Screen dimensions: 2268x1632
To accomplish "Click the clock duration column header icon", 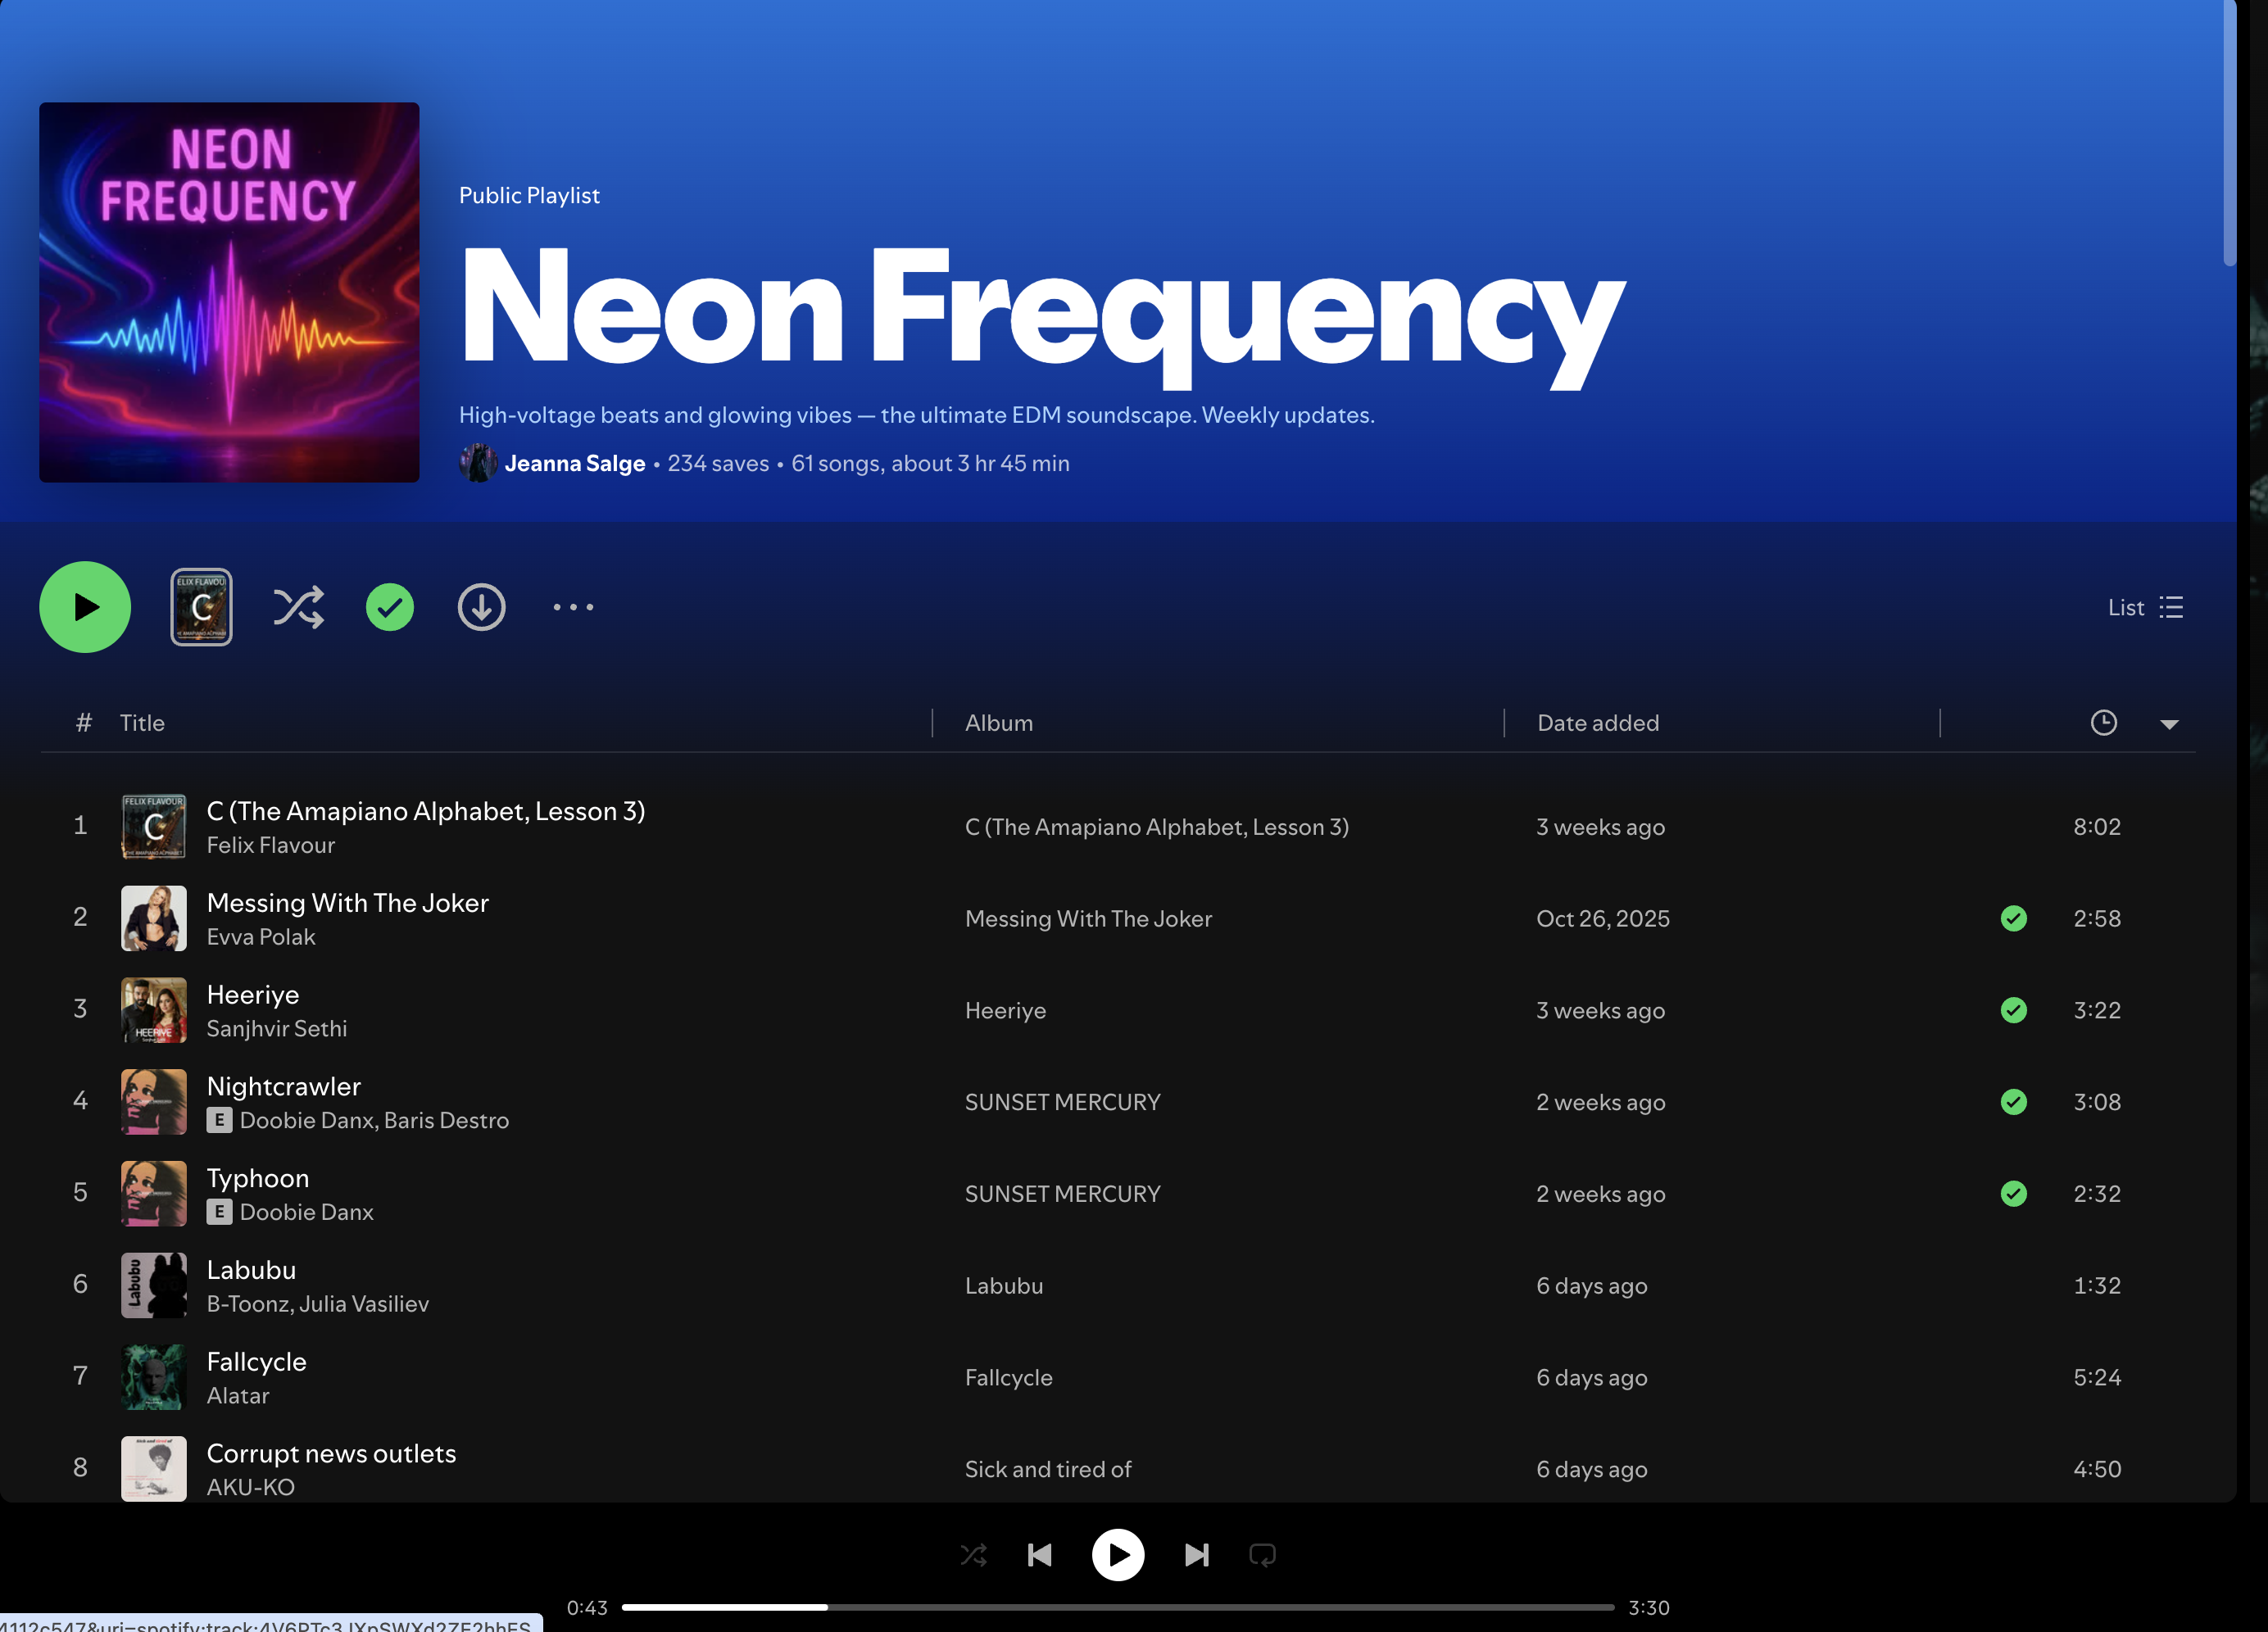I will click(x=2103, y=723).
